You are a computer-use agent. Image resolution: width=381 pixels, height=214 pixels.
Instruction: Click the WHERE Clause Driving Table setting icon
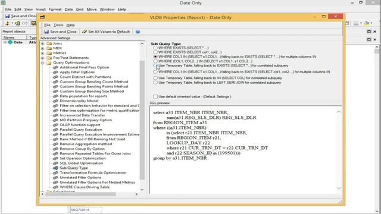tap(55, 187)
